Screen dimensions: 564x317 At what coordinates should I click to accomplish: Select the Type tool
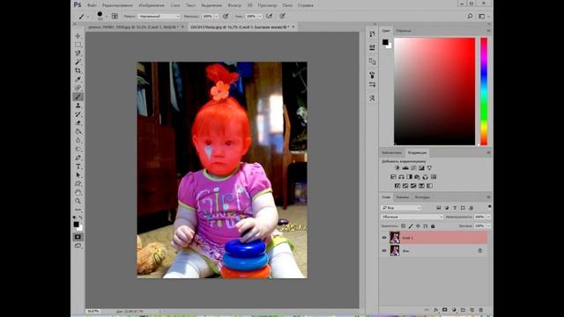(78, 166)
